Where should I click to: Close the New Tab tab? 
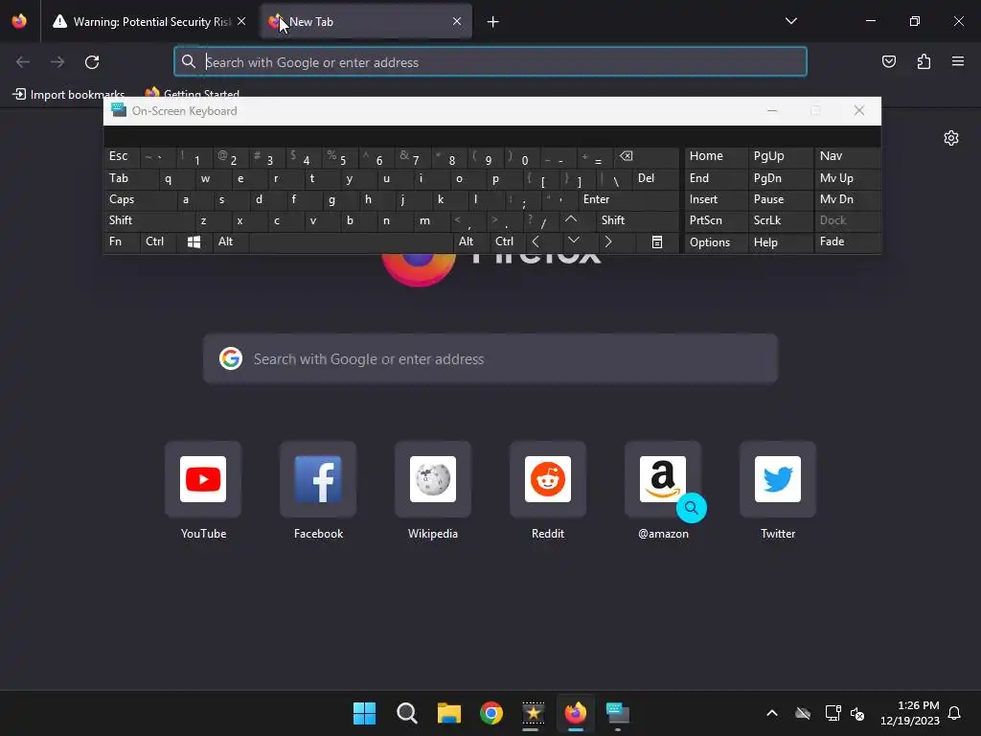click(x=457, y=21)
